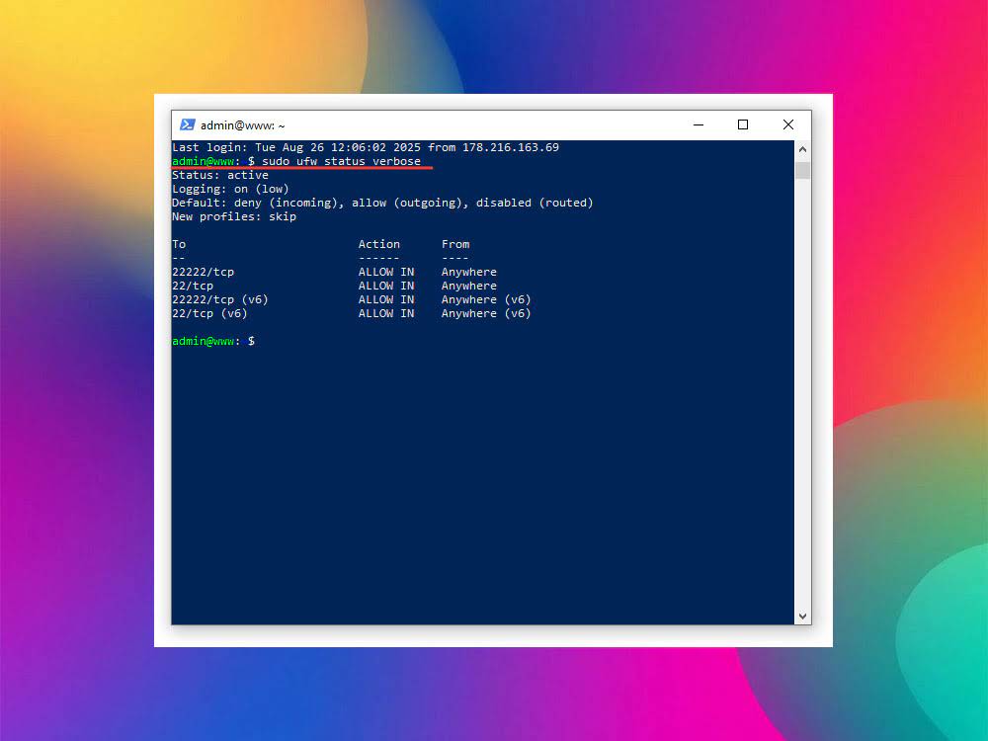Click the Logging: on (low) line
Screen dimensions: 988x741
pyautogui.click(x=230, y=189)
